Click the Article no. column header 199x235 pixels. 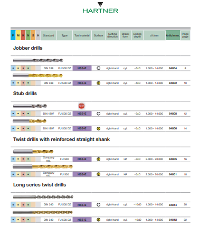click(173, 35)
